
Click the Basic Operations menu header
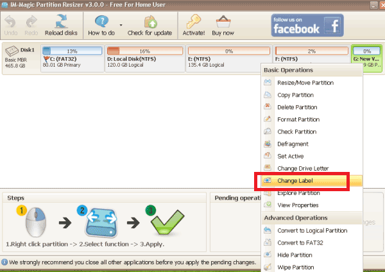point(312,70)
